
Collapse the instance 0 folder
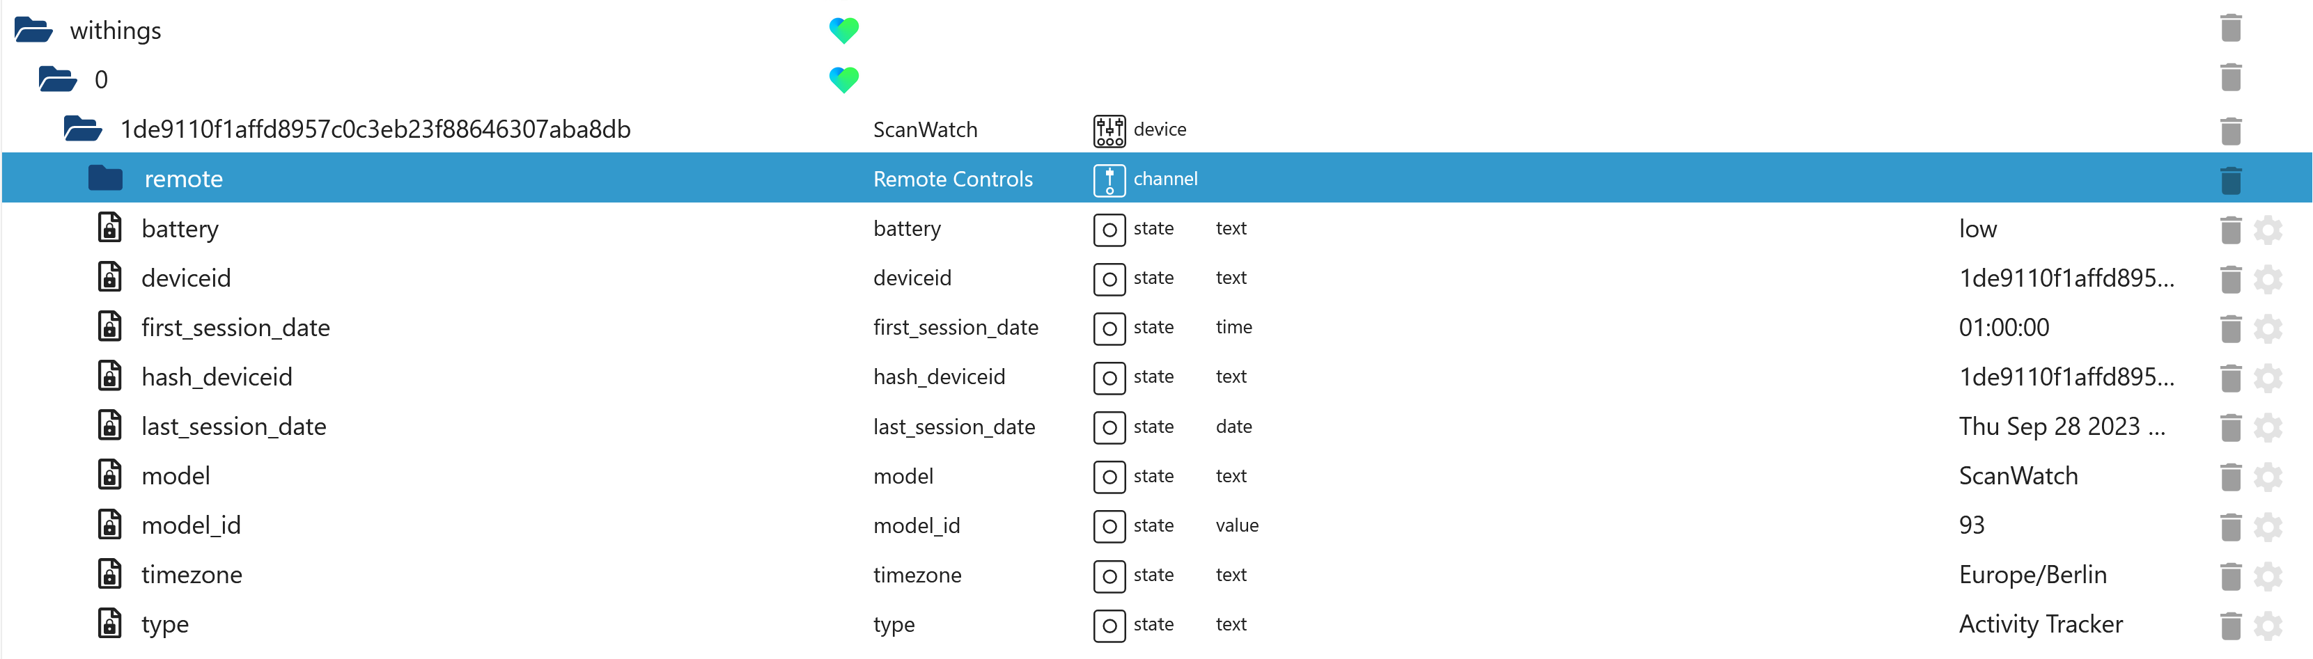(58, 80)
